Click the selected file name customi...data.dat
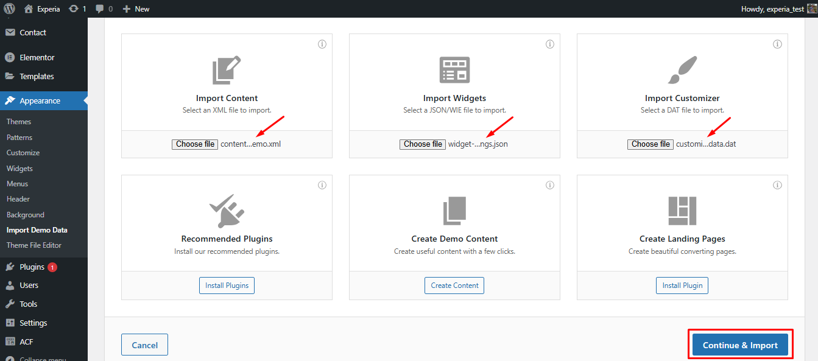Screen dimensions: 818x361 pos(707,144)
